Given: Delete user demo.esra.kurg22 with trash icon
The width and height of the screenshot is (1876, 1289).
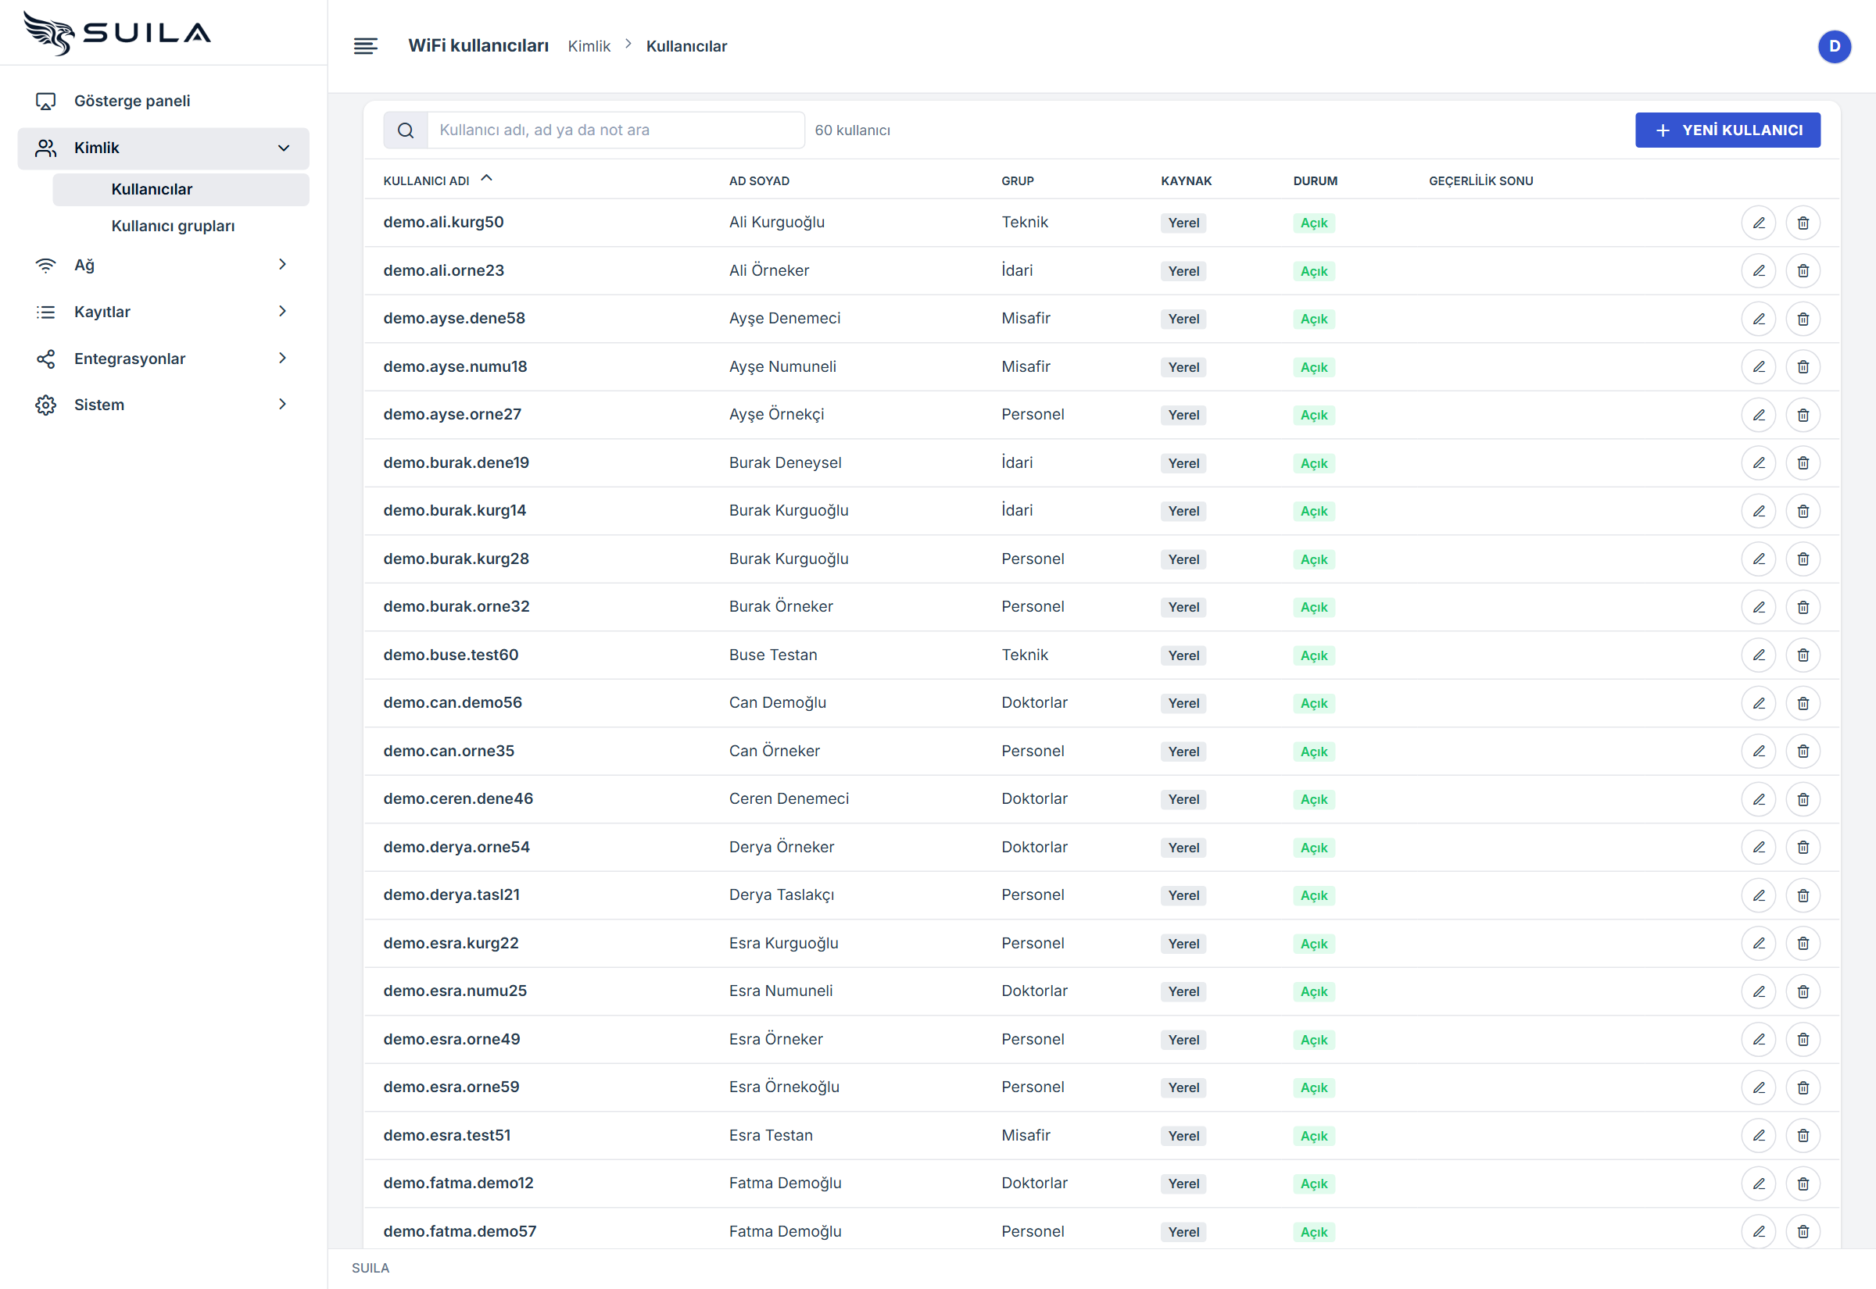Looking at the screenshot, I should (1803, 944).
